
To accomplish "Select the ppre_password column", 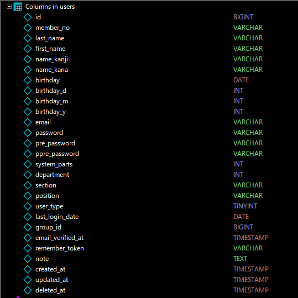I will [x=57, y=154].
